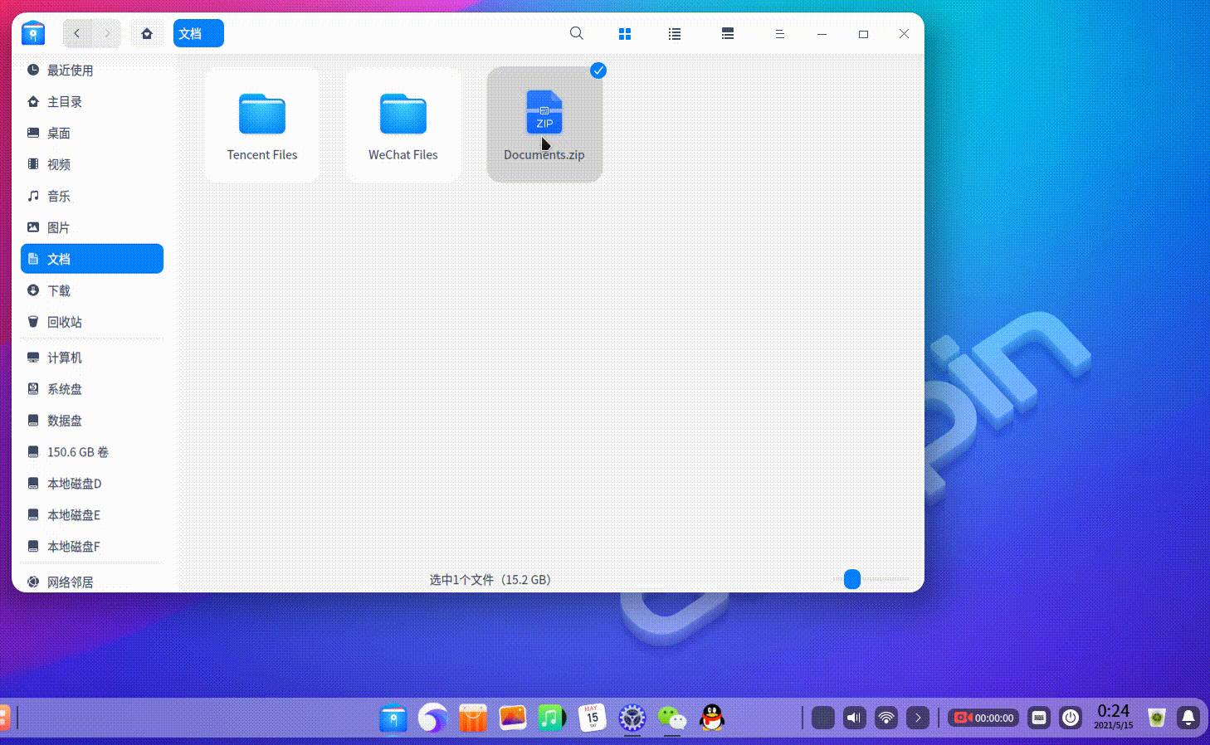
Task: Select 本地磁盘D drive in sidebar
Action: pyautogui.click(x=74, y=484)
